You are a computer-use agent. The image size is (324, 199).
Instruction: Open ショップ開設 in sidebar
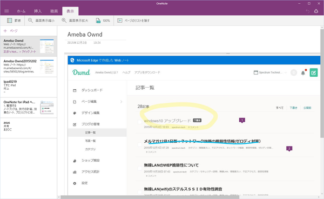[91, 160]
